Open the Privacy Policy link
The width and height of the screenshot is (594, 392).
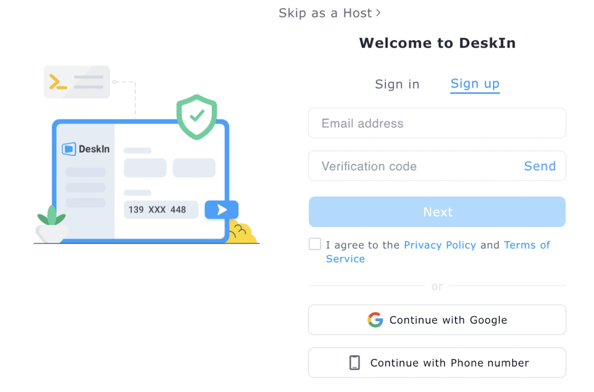pos(440,245)
